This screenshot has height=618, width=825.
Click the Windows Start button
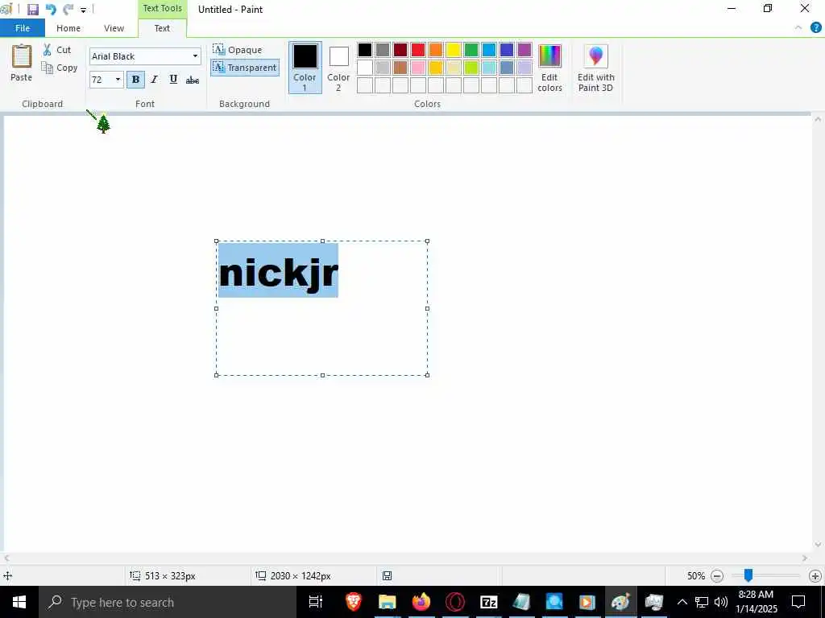coord(19,602)
